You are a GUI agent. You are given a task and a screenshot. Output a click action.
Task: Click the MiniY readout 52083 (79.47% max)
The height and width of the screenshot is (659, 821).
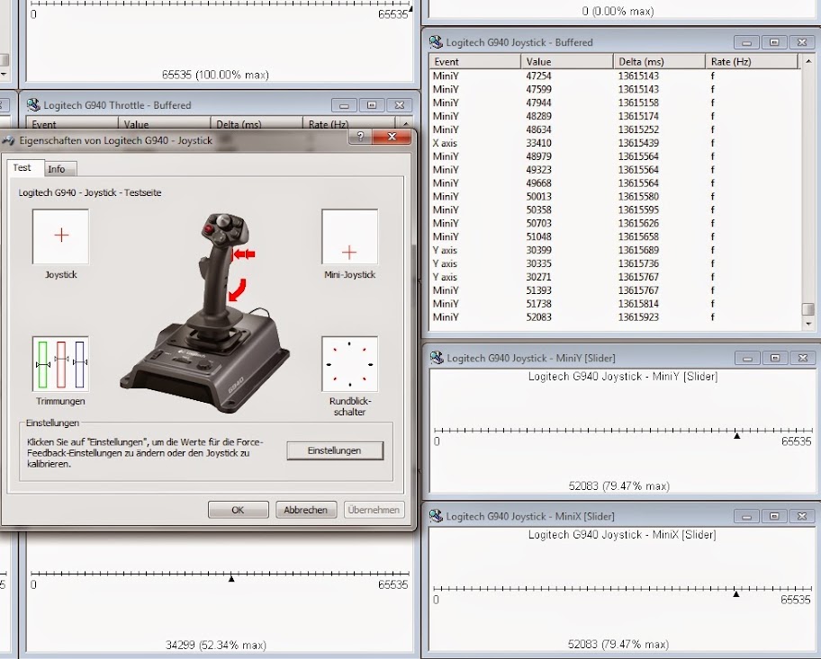618,485
